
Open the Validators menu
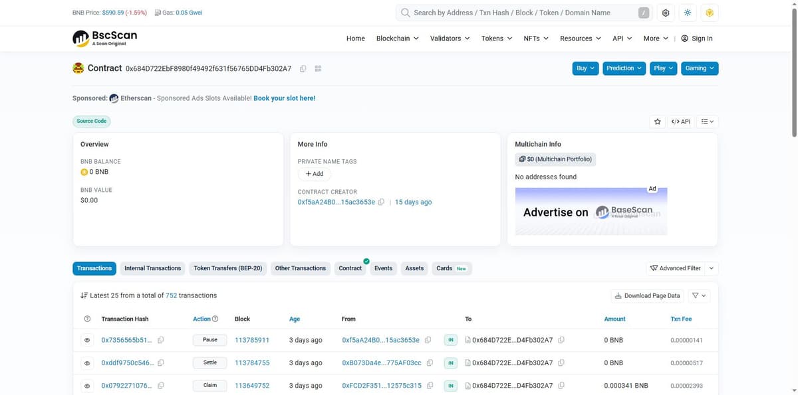pos(450,39)
